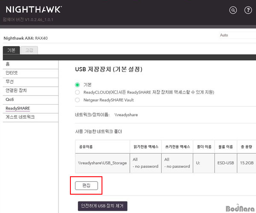Click the \\readyshare network device name

(126, 115)
